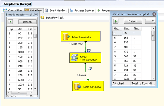Close the Entrada transformación viewer window

36,15
